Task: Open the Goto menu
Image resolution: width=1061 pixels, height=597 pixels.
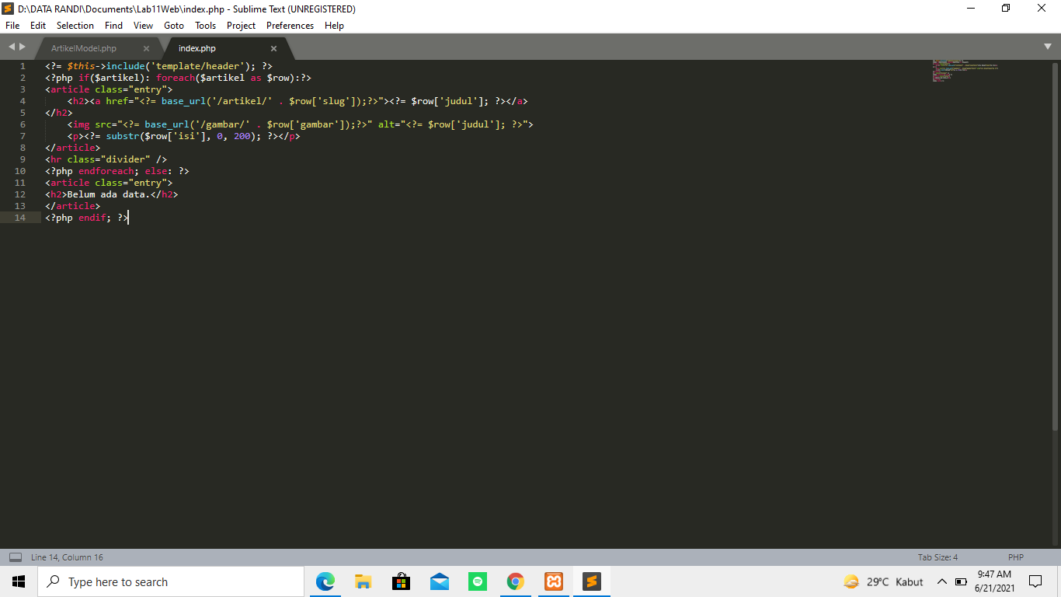Action: pos(173,25)
